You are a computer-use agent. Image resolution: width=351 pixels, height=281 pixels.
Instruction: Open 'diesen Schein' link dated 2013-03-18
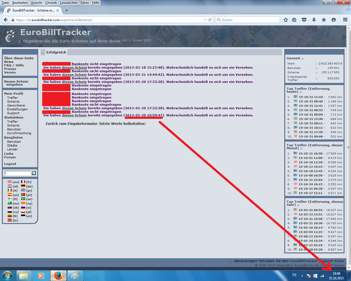click(x=74, y=68)
